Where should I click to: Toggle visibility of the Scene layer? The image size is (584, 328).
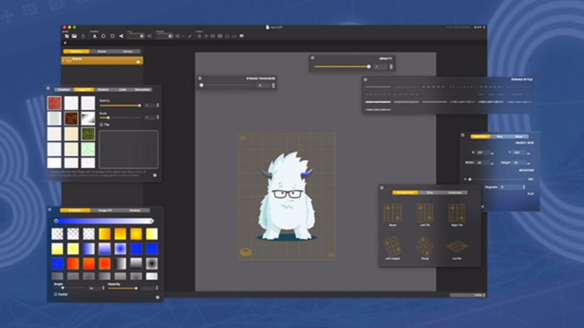138,62
